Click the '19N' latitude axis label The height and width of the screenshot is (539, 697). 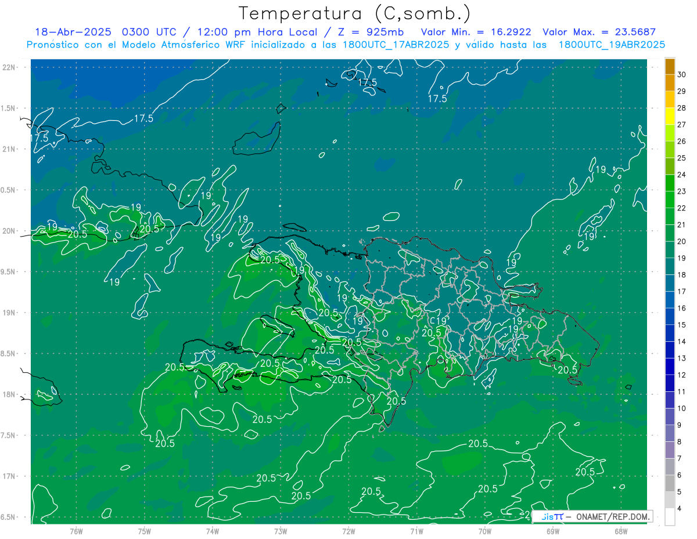tap(9, 313)
